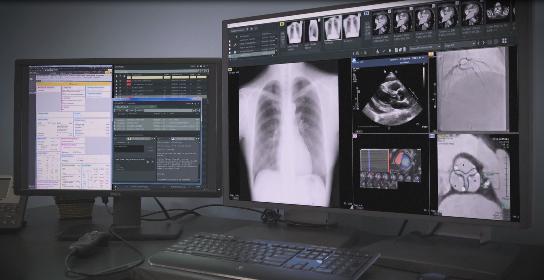Screen dimensions: 544x280
Task: Click the new note text field
Action: coord(129,149)
